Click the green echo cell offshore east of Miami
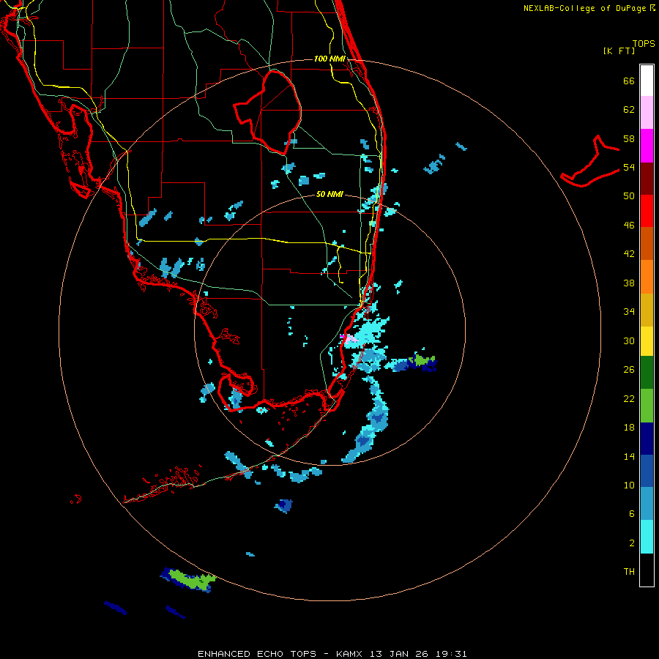This screenshot has height=659, width=659. (x=421, y=360)
